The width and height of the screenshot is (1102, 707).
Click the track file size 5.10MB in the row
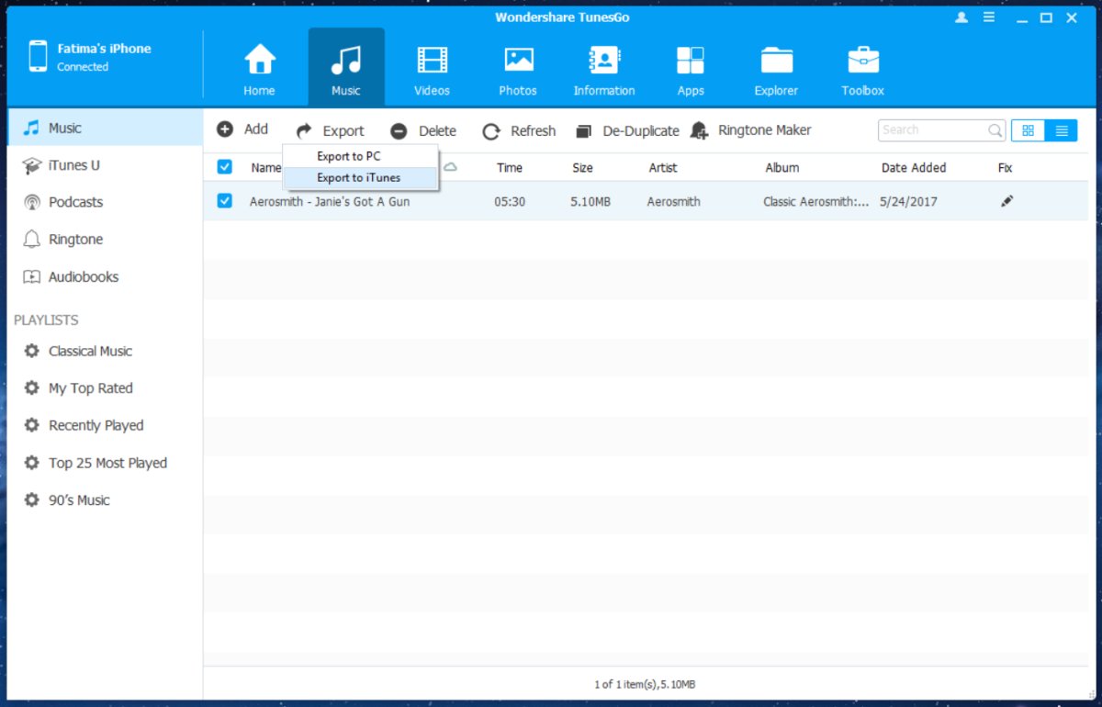pyautogui.click(x=590, y=201)
